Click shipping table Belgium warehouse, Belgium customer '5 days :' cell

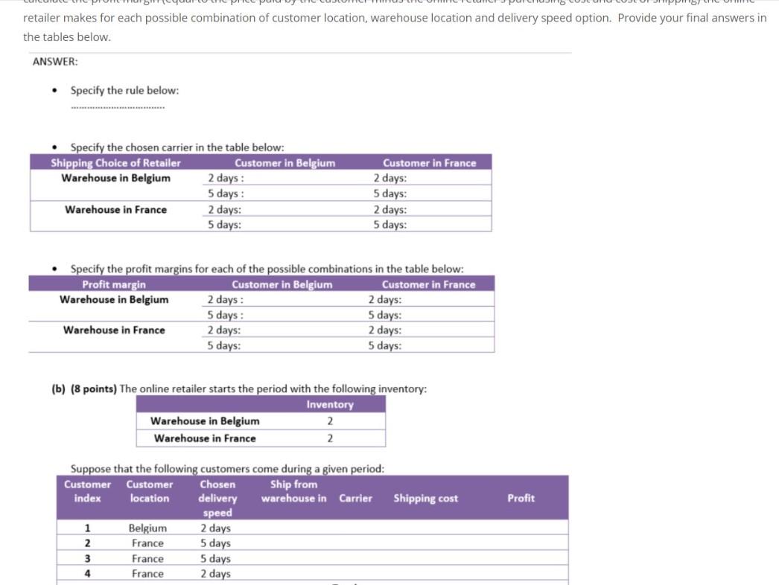point(285,194)
